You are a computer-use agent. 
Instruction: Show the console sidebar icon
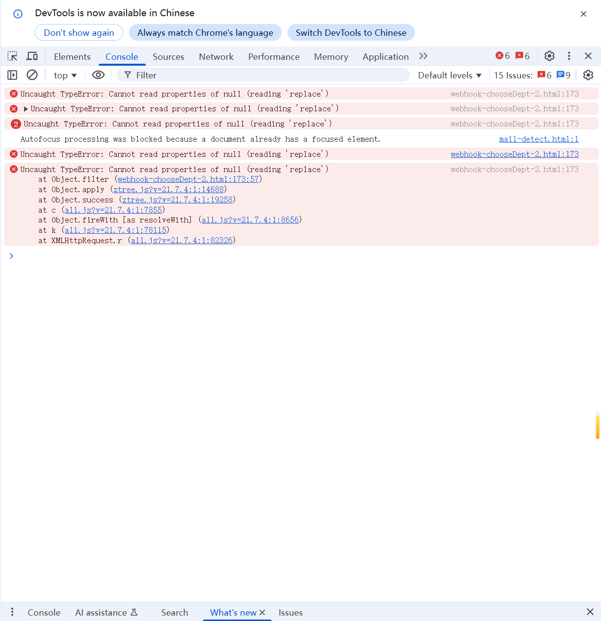coord(13,75)
